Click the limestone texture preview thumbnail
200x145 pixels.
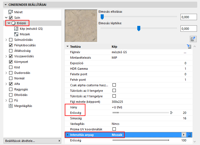(x=81, y=26)
